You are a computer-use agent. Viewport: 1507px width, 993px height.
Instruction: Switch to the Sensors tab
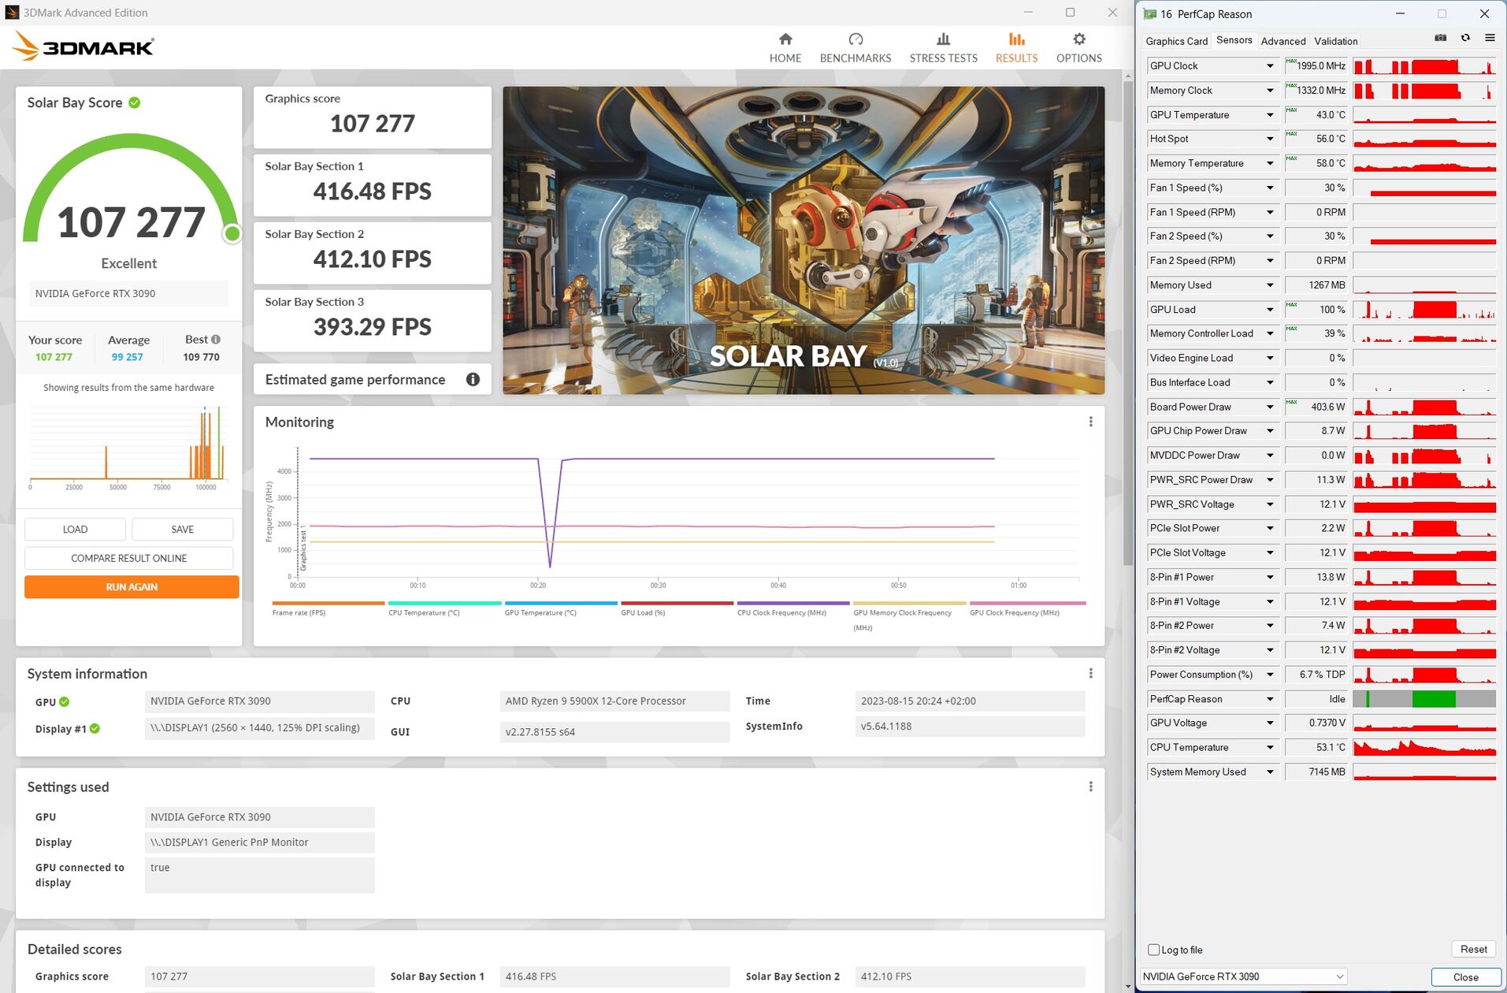click(x=1234, y=40)
